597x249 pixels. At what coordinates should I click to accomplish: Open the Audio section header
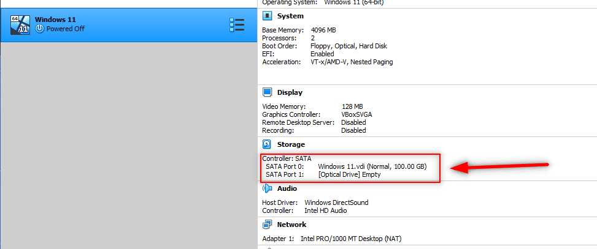point(287,188)
